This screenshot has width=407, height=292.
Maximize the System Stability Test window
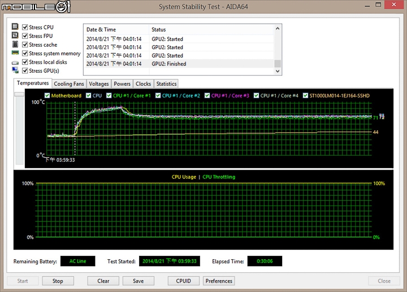tap(378, 5)
